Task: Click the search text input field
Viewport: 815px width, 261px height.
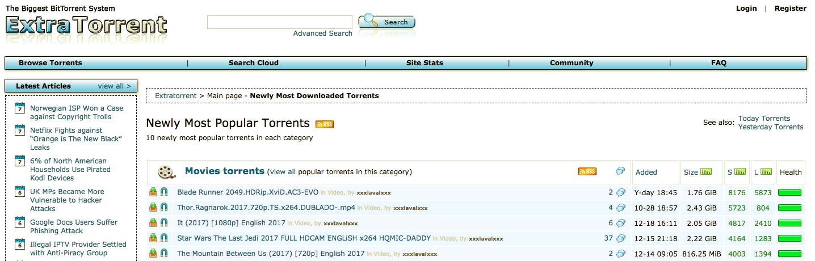Action: (x=280, y=22)
